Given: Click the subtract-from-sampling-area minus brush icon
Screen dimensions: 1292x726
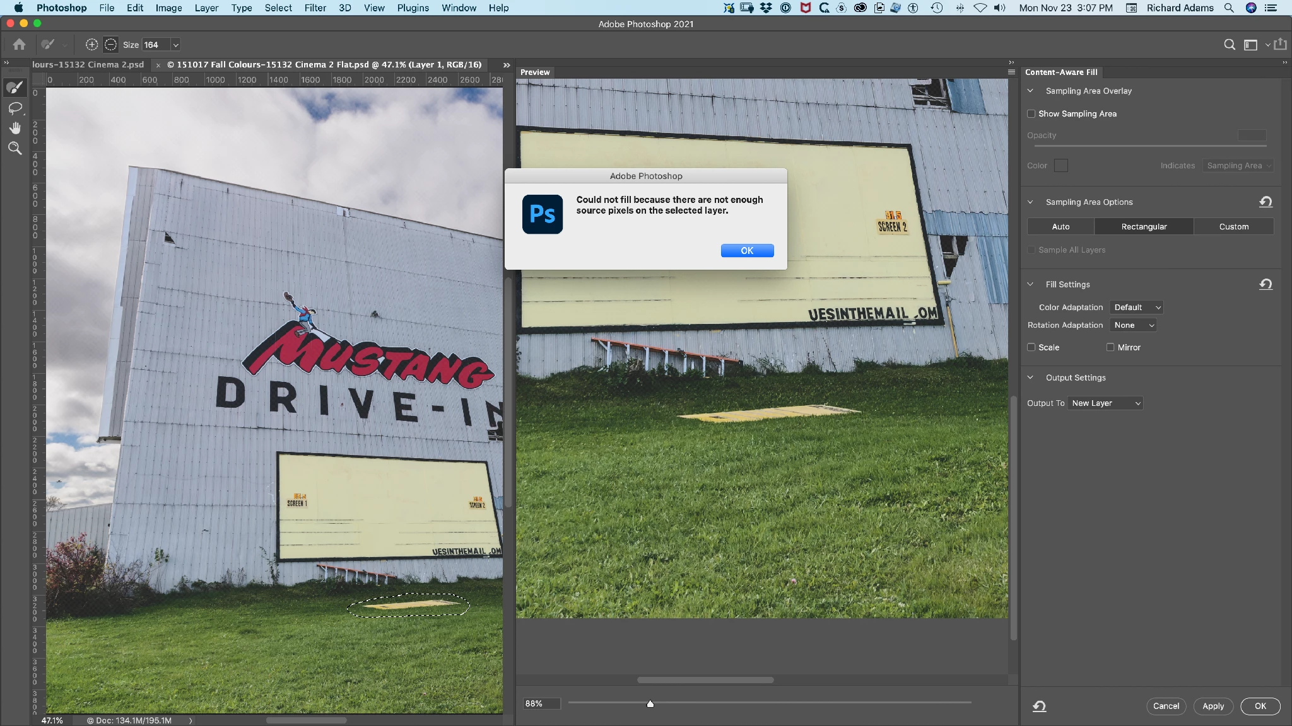Looking at the screenshot, I should click(x=110, y=45).
